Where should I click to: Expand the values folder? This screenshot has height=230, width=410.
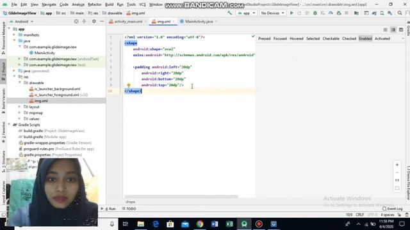(20, 119)
